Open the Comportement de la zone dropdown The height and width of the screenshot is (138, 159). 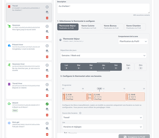tap(133, 41)
